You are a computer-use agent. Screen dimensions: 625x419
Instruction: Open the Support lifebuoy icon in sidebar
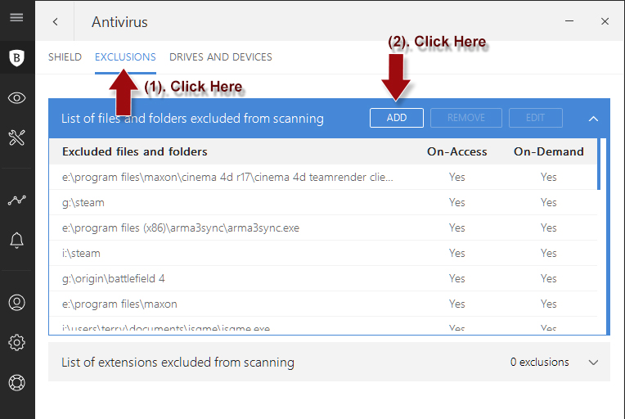(16, 382)
